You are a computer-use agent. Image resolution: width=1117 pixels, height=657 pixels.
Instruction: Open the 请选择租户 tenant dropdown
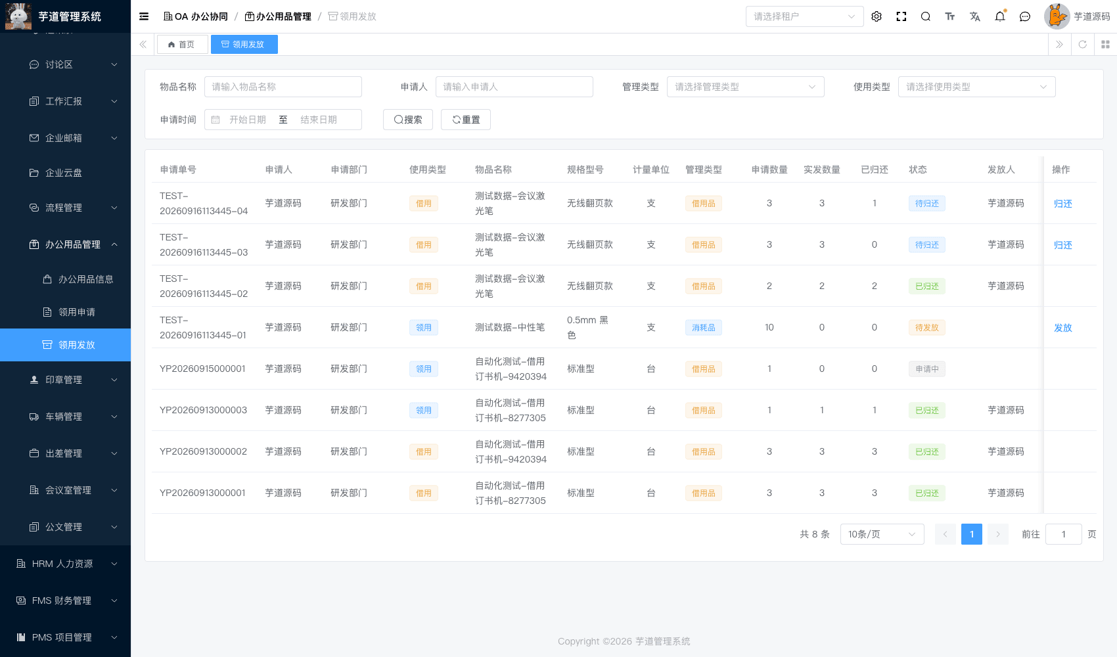(x=805, y=16)
